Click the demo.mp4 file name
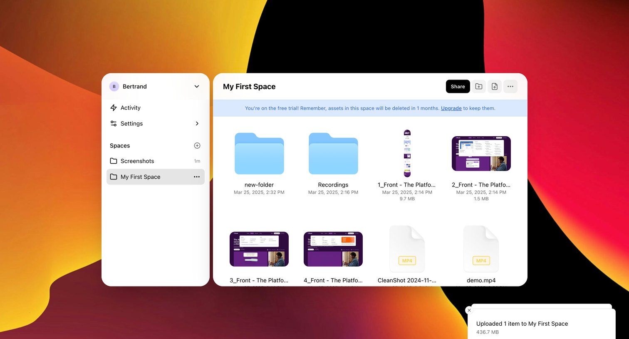This screenshot has width=629, height=339. 481,281
